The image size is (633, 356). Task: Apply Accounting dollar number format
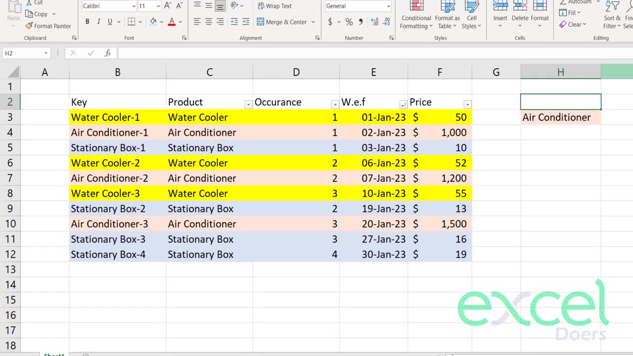(x=330, y=22)
